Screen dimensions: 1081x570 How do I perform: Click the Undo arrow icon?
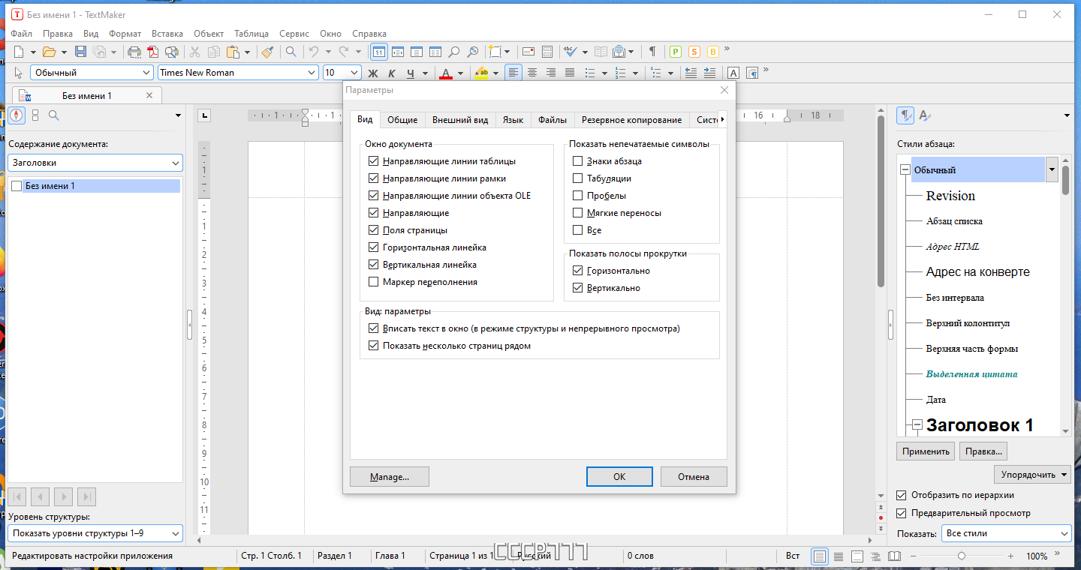tap(314, 52)
